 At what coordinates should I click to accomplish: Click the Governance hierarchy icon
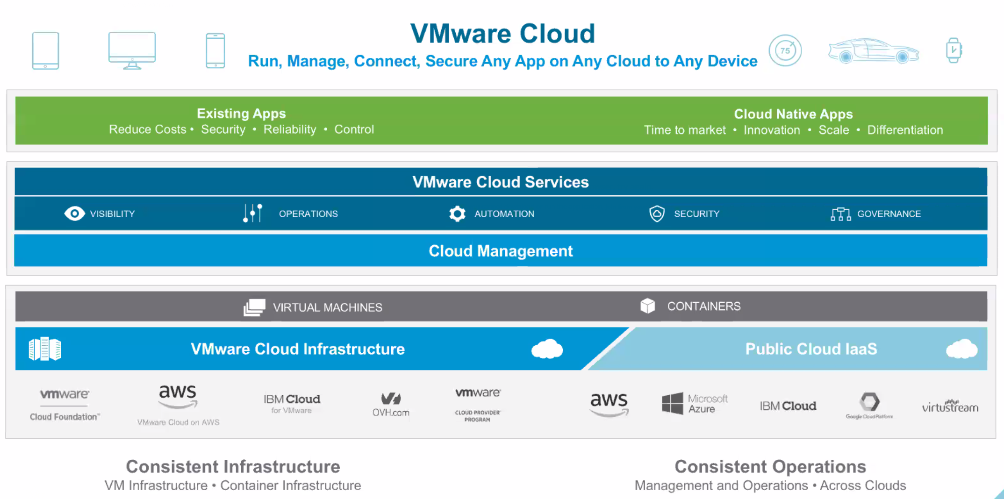(840, 214)
